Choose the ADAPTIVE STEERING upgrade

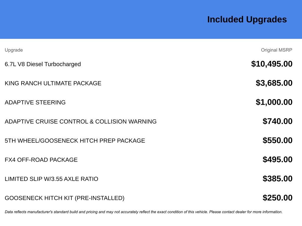35,102
